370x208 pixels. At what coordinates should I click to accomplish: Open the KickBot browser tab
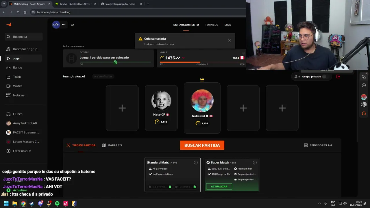coord(76,4)
